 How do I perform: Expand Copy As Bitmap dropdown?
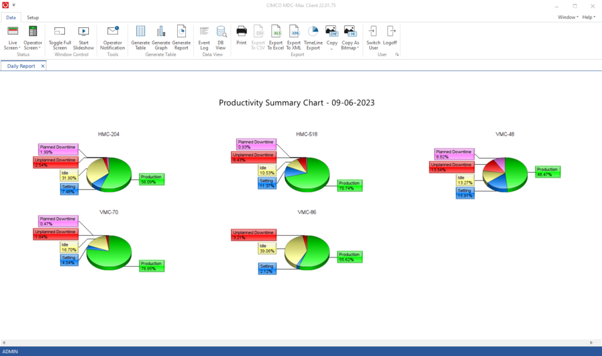[350, 48]
